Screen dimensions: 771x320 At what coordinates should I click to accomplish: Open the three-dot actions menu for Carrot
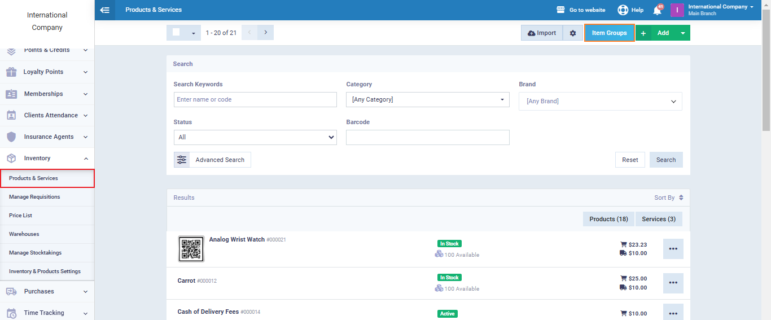pyautogui.click(x=673, y=283)
